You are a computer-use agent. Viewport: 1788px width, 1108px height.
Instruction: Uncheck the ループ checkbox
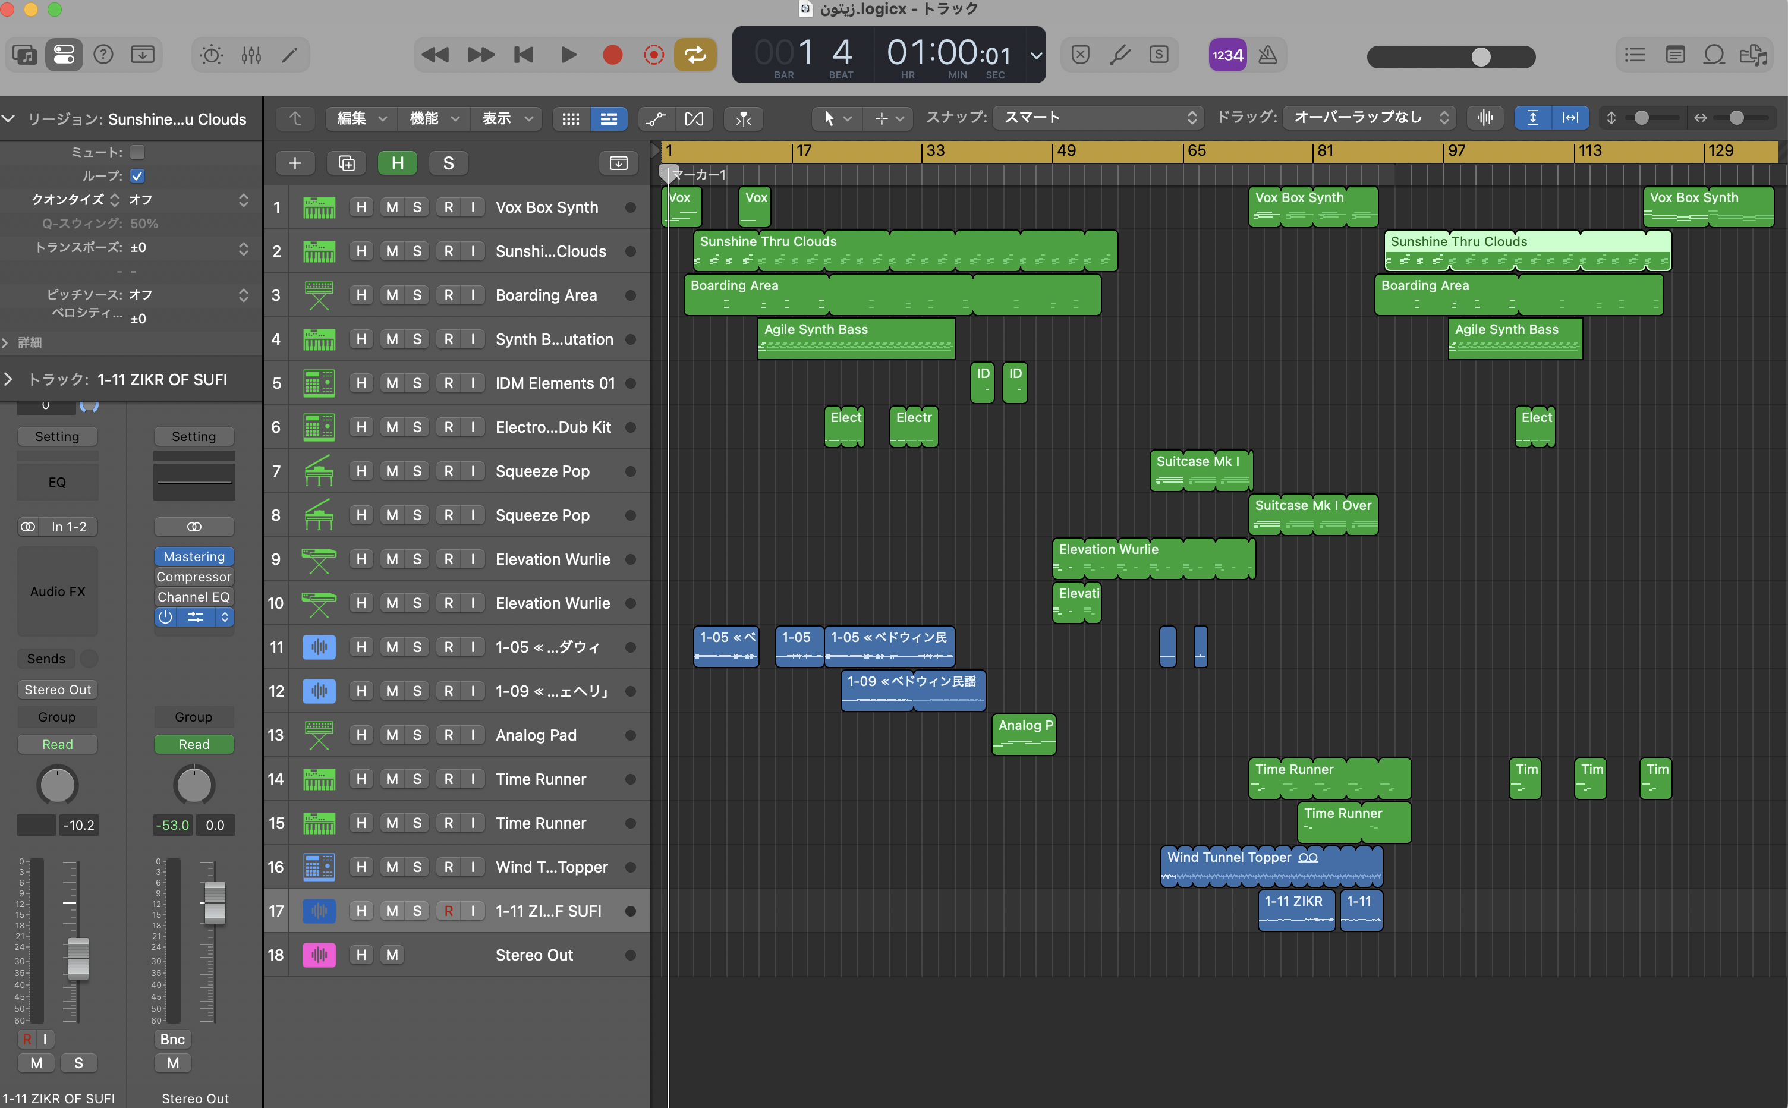click(137, 176)
